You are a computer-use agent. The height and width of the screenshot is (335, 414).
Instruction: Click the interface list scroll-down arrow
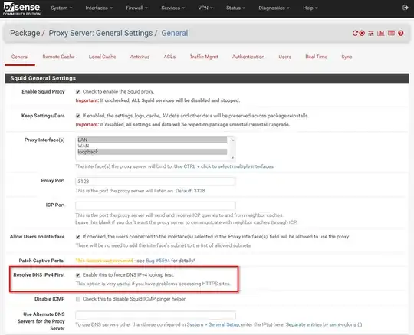[x=232, y=158]
